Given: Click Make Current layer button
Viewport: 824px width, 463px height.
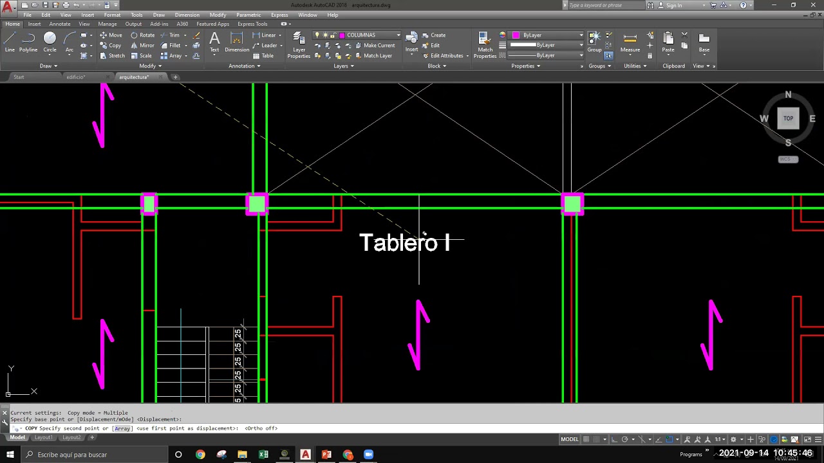Looking at the screenshot, I should pyautogui.click(x=375, y=46).
